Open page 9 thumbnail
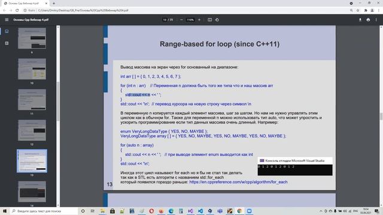Viewport: 383px width, 215px height. pyautogui.click(x=32, y=38)
